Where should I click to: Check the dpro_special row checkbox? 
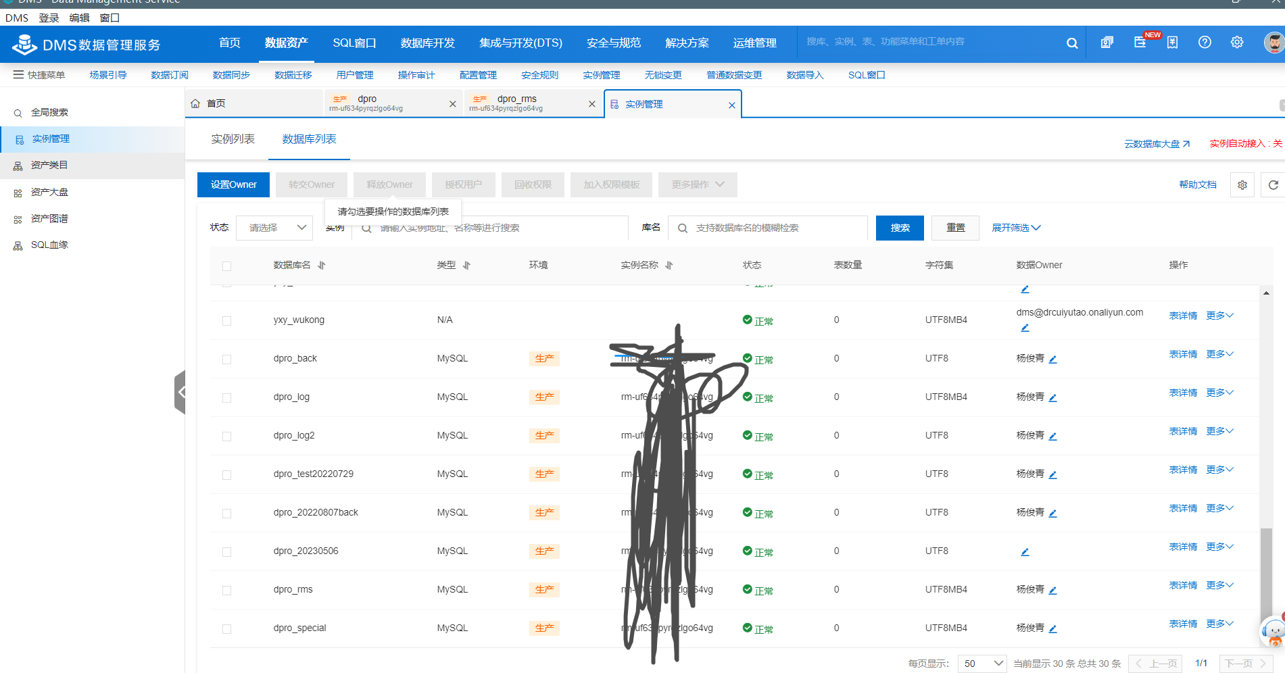tap(226, 629)
